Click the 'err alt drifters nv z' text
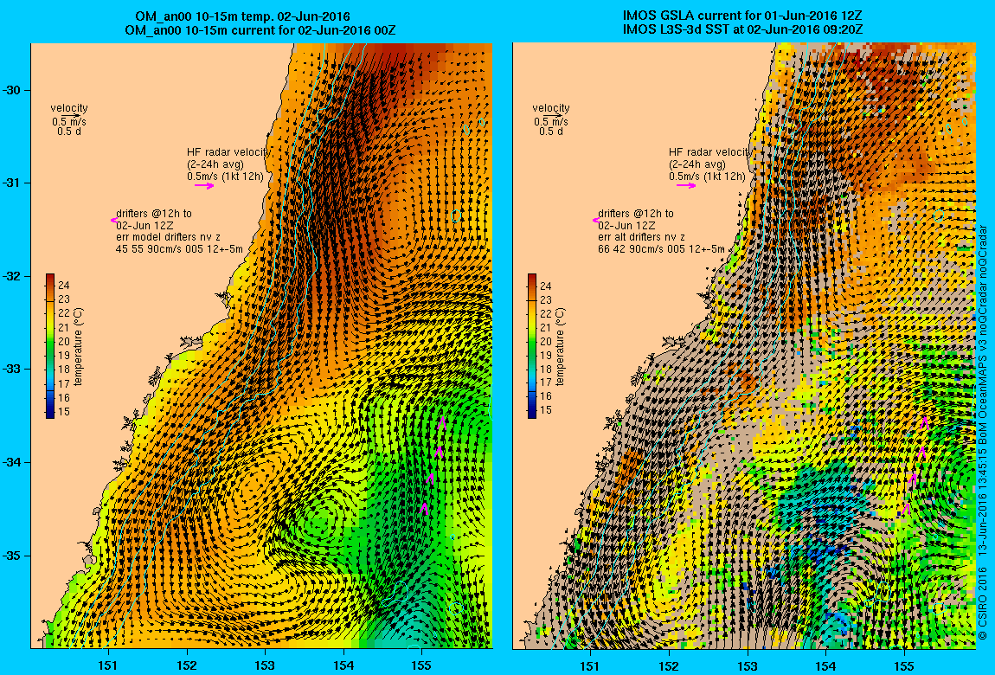 coord(641,237)
